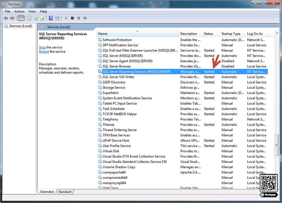The width and height of the screenshot is (282, 203).
Task: Sort by the Log On As column header
Action: click(257, 34)
